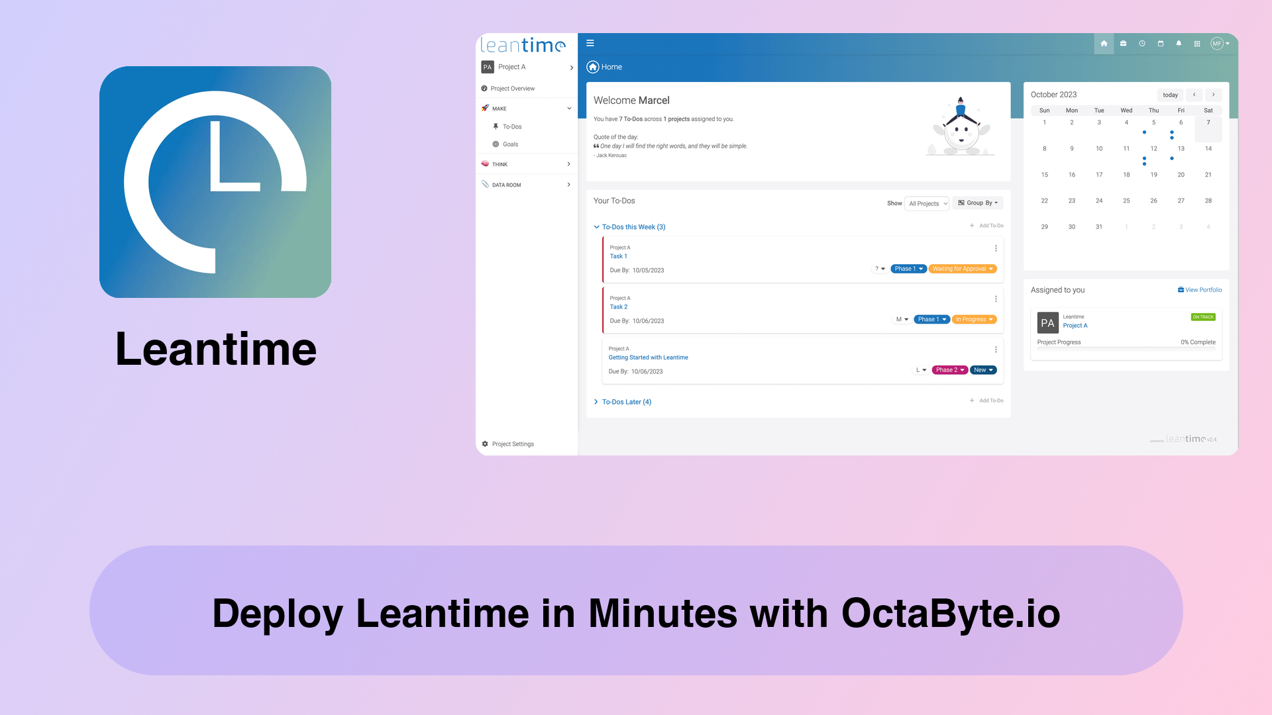The height and width of the screenshot is (715, 1272).
Task: Expand the DATA ROOM section chevron
Action: [568, 184]
